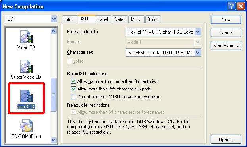
Task: Click the Character set label
Action: (x=80, y=52)
